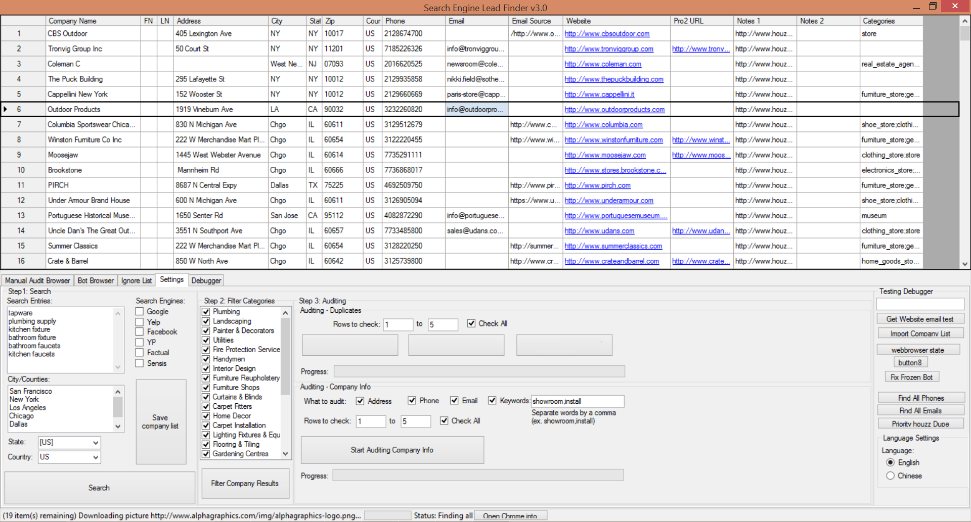Click the Zip column header
Screen dimensions: 971x522
(343, 21)
